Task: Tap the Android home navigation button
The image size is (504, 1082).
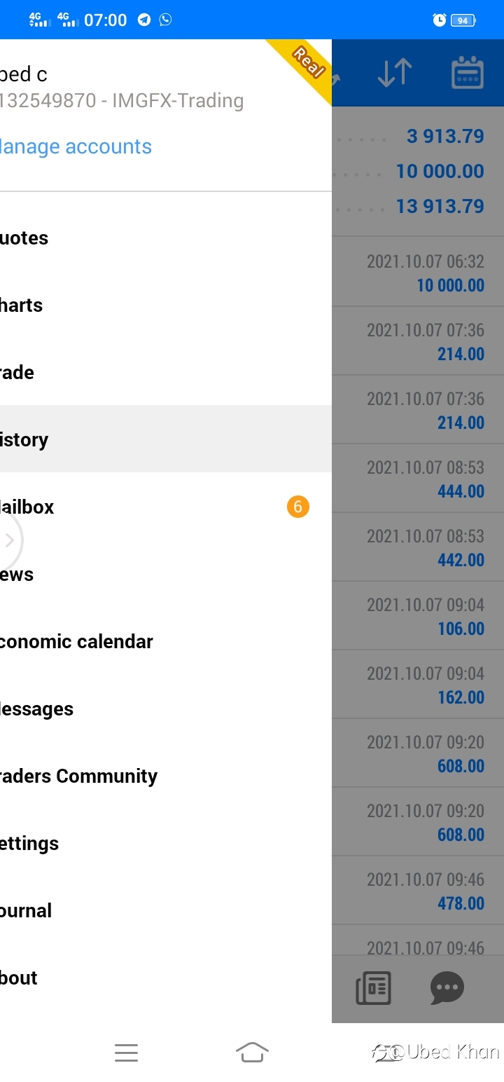Action: coord(252,1052)
